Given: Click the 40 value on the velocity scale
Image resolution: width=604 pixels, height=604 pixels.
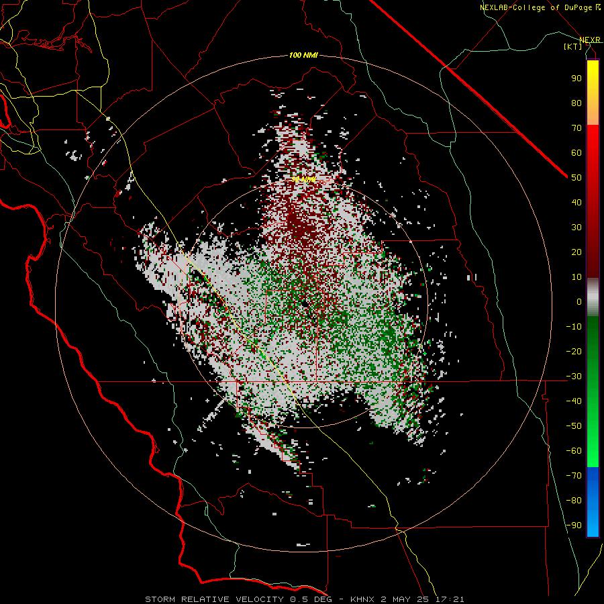Looking at the screenshot, I should (x=576, y=203).
